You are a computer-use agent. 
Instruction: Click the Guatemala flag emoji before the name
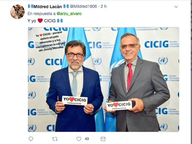coord(30,6)
